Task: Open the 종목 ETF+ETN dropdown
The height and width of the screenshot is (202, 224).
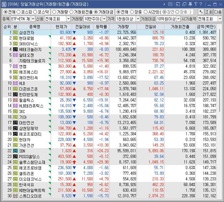Action: [x=33, y=19]
